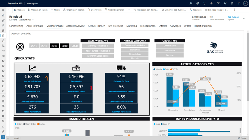Click Verbinding maken
Viewport: 249px width, 140px height.
pos(114,10)
